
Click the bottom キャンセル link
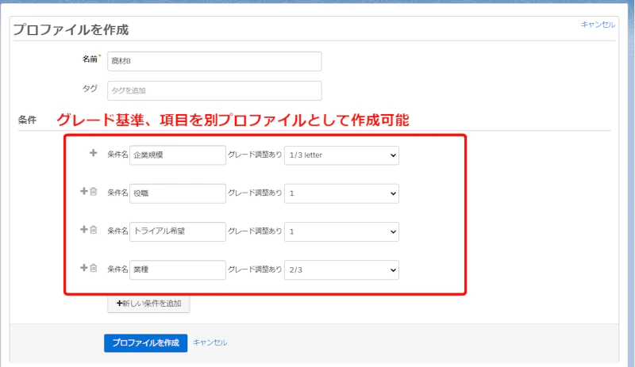click(x=210, y=342)
